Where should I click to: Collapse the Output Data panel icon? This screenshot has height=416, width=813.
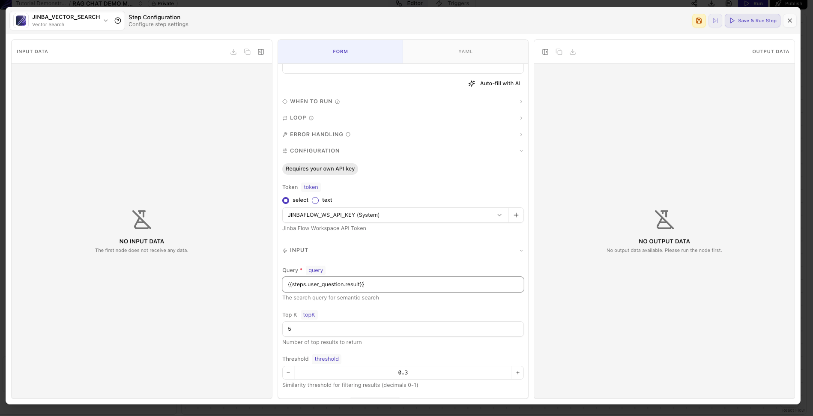[x=545, y=52]
